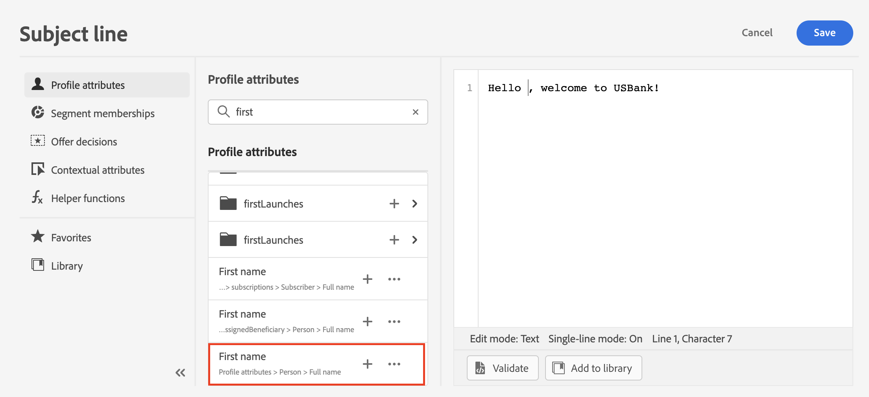Click the Offer decisions star-box icon
Screen dimensions: 869x397
(38, 141)
